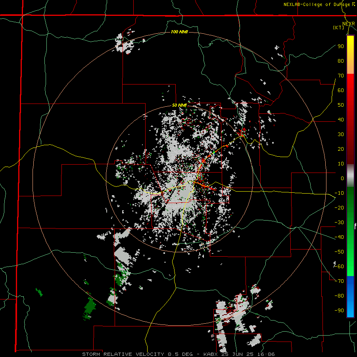Click the positive 30 knot scale label
The width and height of the screenshot is (357, 357).
(x=341, y=134)
